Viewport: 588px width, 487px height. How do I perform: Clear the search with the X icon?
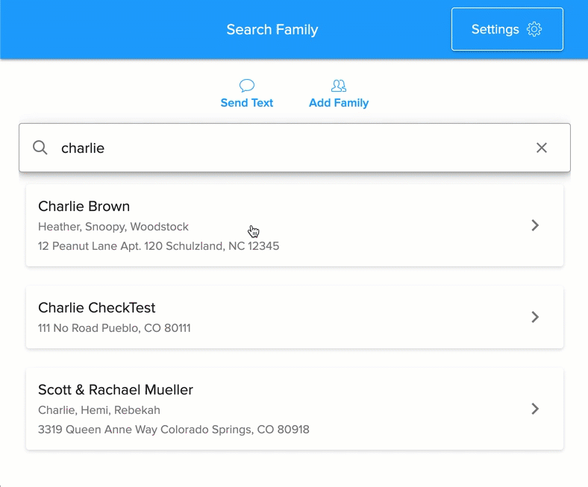[x=542, y=148]
